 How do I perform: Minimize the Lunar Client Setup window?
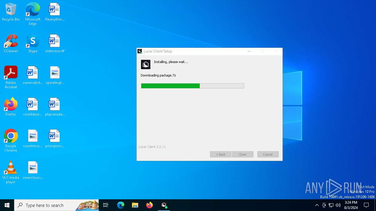[249, 51]
